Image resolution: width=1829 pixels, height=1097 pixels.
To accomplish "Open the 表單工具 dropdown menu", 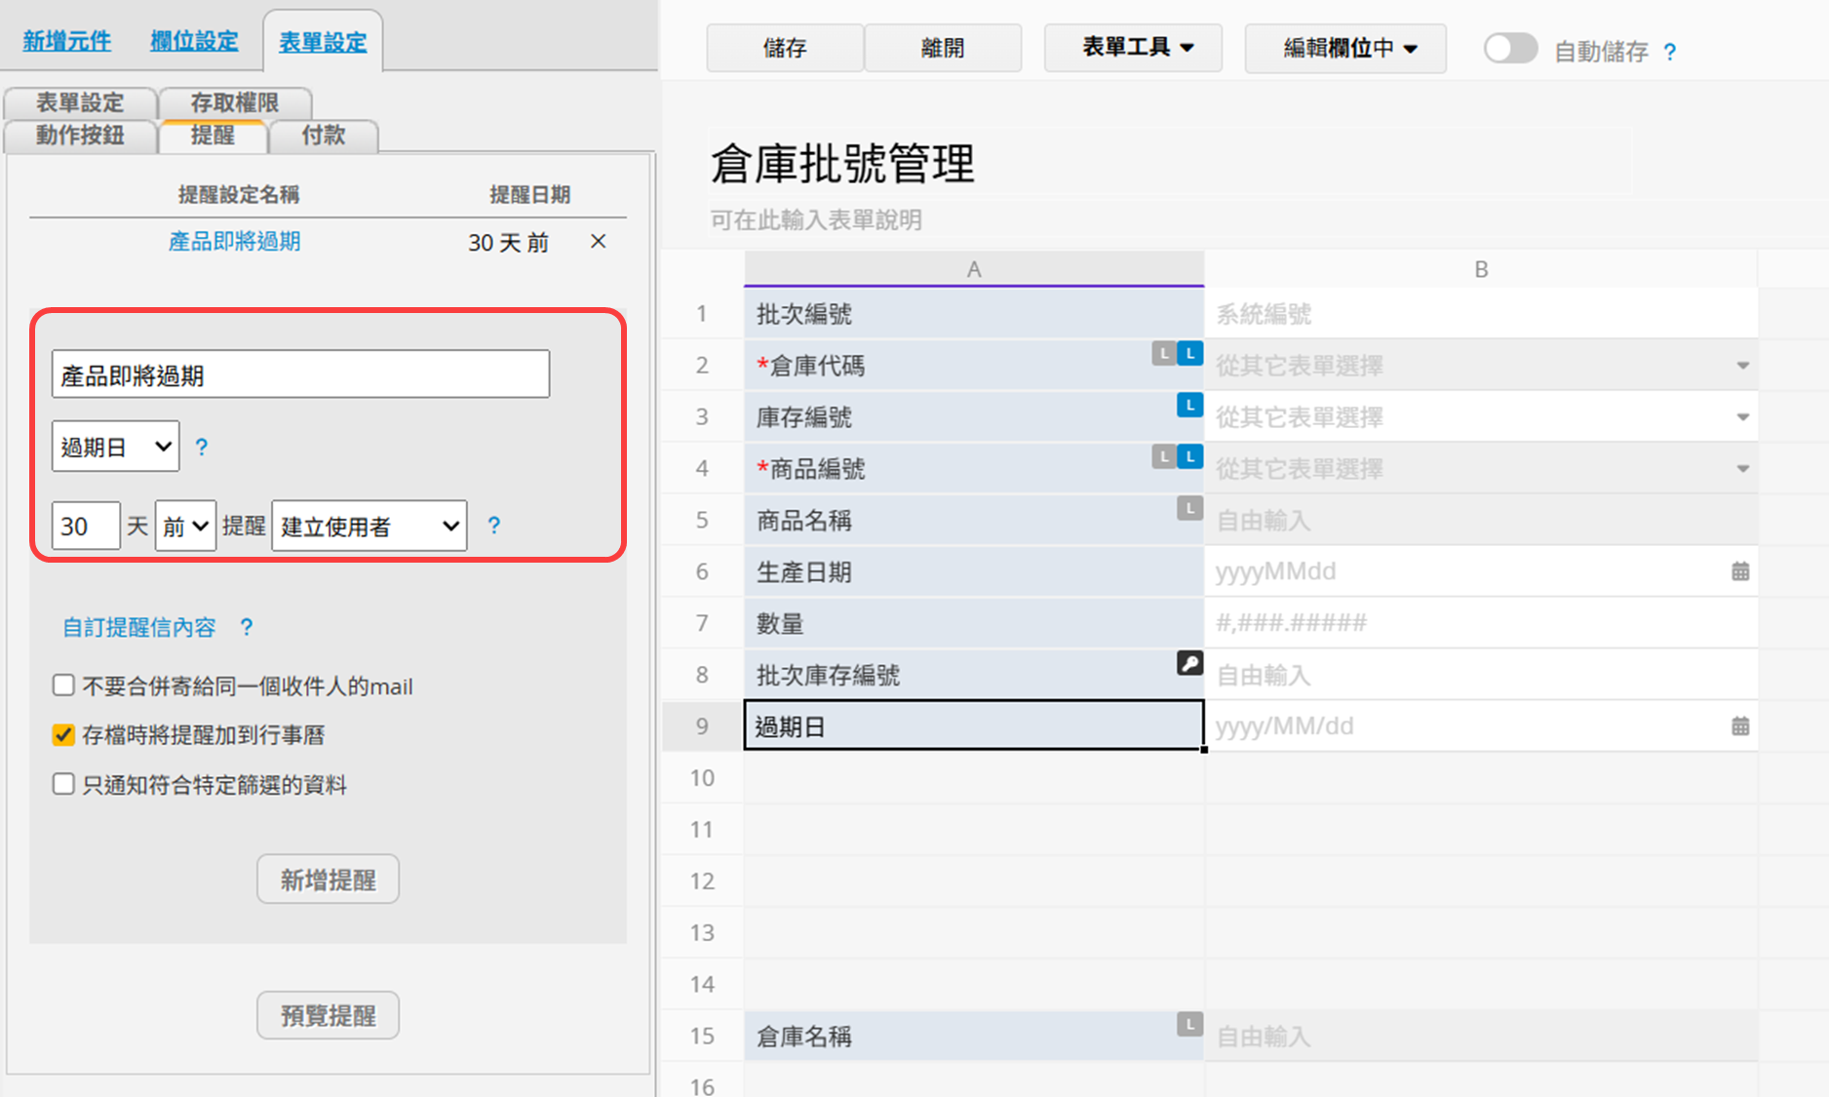I will pos(1135,48).
